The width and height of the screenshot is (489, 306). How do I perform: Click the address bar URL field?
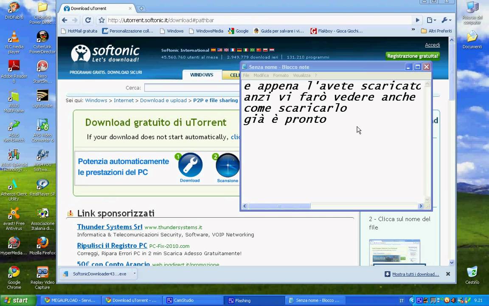[259, 20]
